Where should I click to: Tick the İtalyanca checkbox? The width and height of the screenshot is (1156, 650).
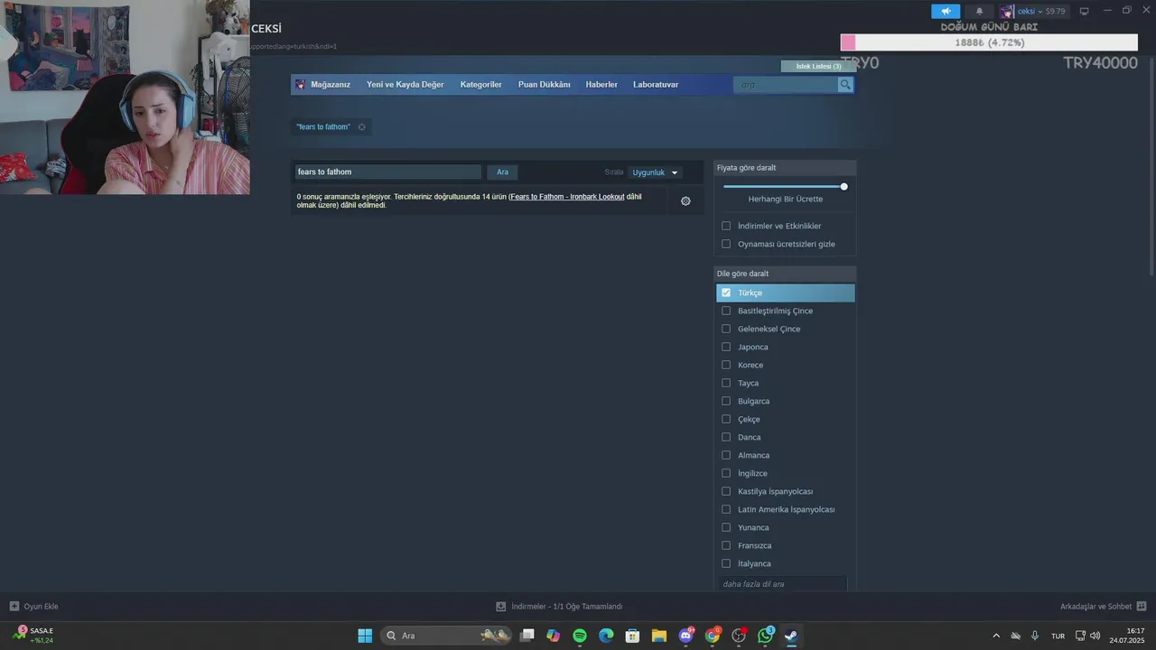tap(726, 563)
